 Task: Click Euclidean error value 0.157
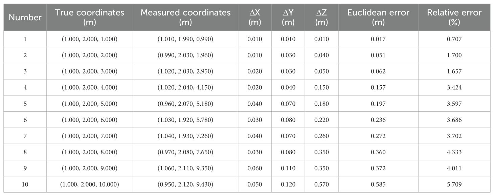pyautogui.click(x=378, y=87)
